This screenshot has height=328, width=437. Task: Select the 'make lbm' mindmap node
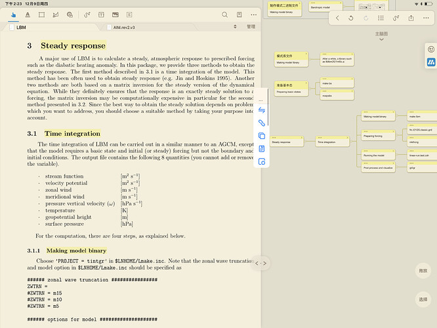point(422,116)
